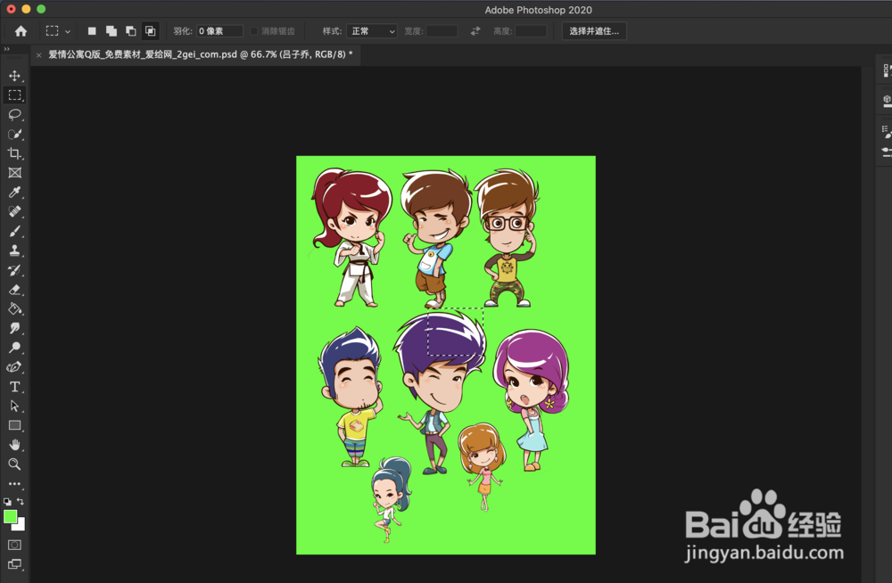This screenshot has height=583, width=892.
Task: Select the Move tool
Action: [14, 76]
